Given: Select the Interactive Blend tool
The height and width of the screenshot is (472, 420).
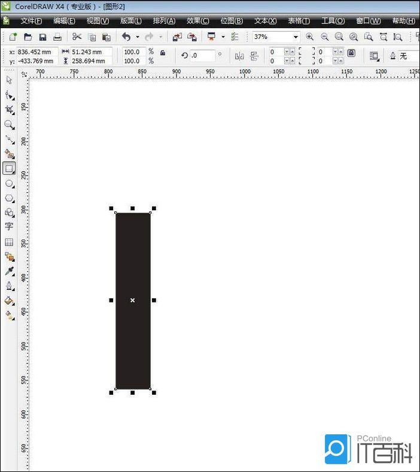Looking at the screenshot, I should pos(10,257).
